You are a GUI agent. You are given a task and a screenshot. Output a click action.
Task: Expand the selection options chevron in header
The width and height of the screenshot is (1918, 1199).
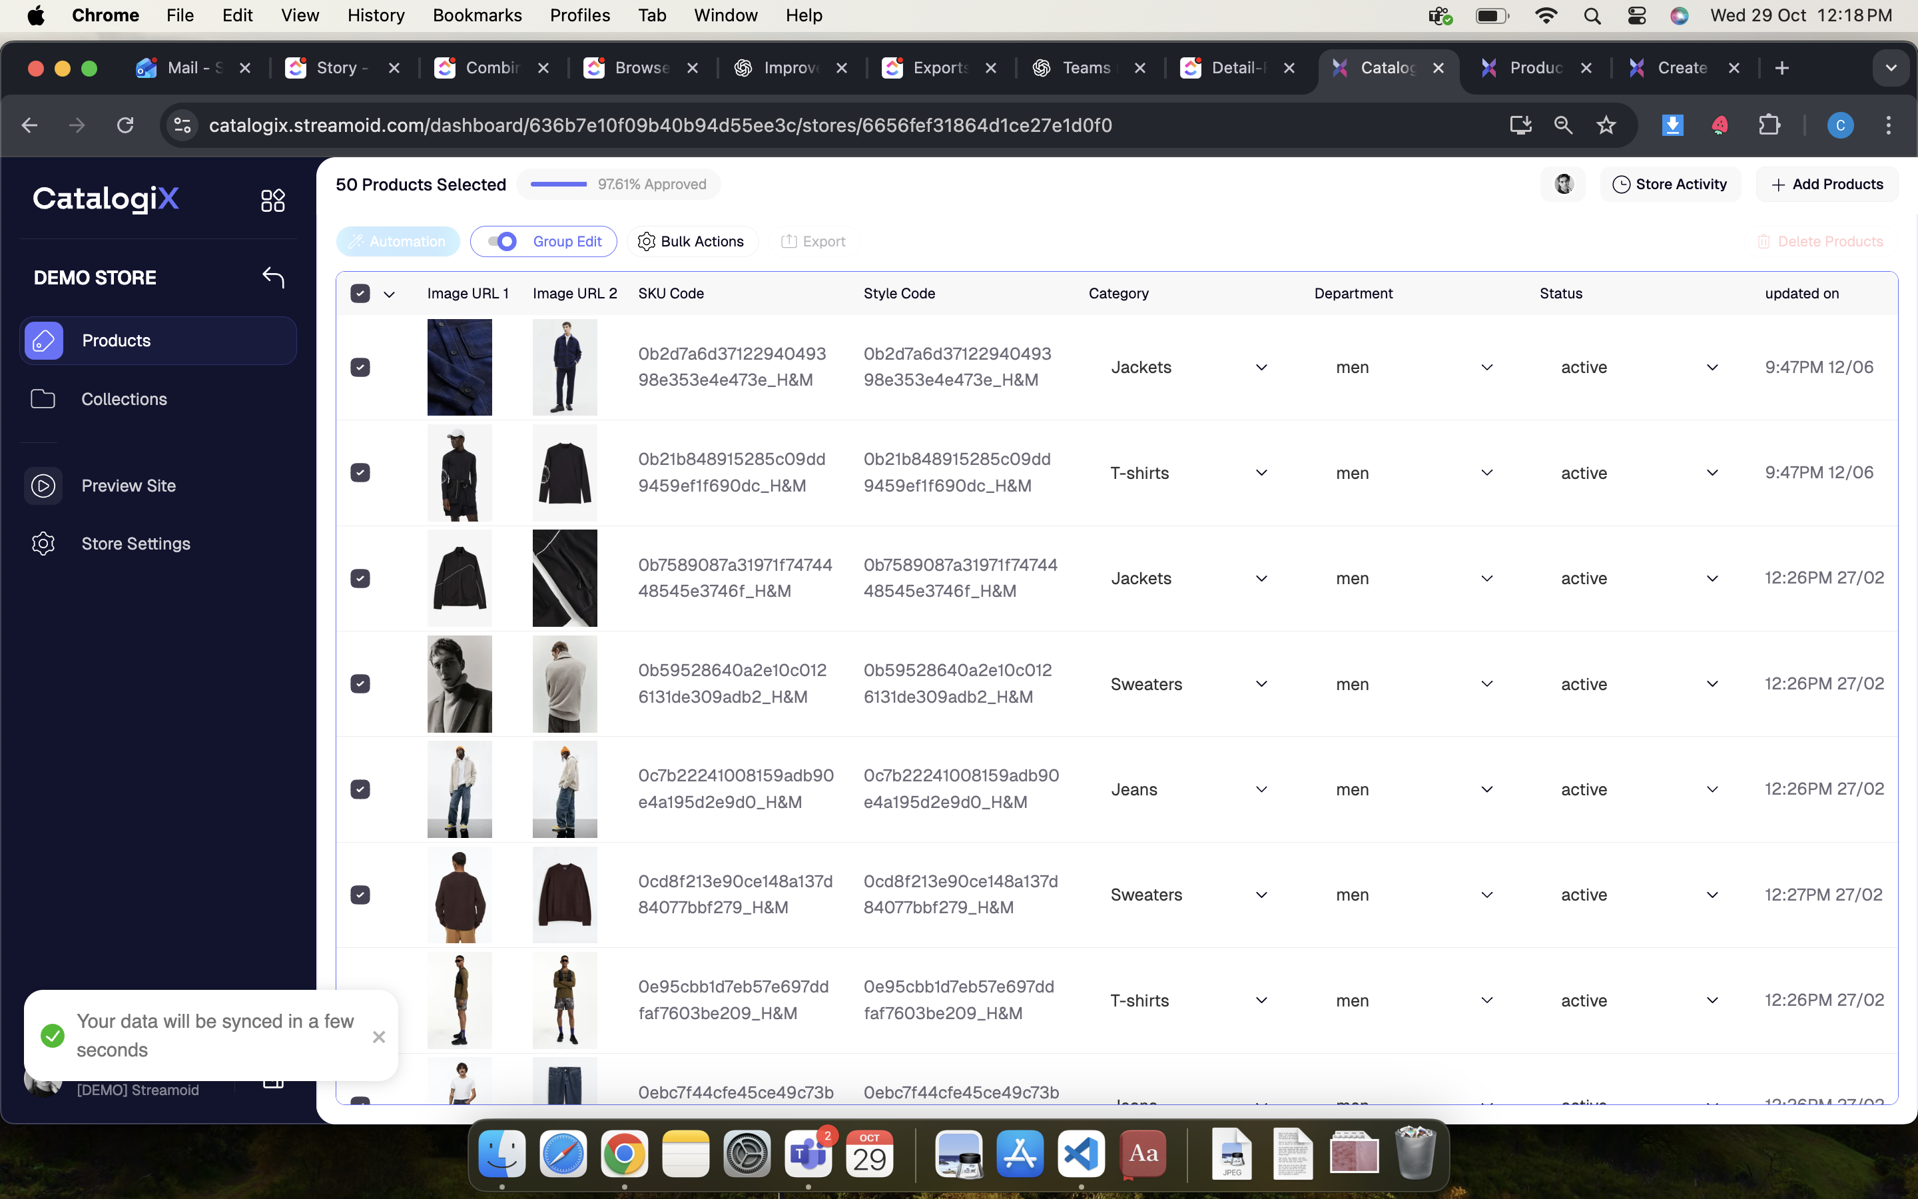click(x=389, y=294)
